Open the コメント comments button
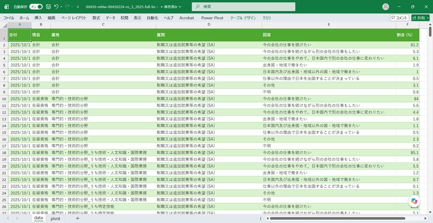This screenshot has width=433, height=223. pyautogui.click(x=399, y=18)
